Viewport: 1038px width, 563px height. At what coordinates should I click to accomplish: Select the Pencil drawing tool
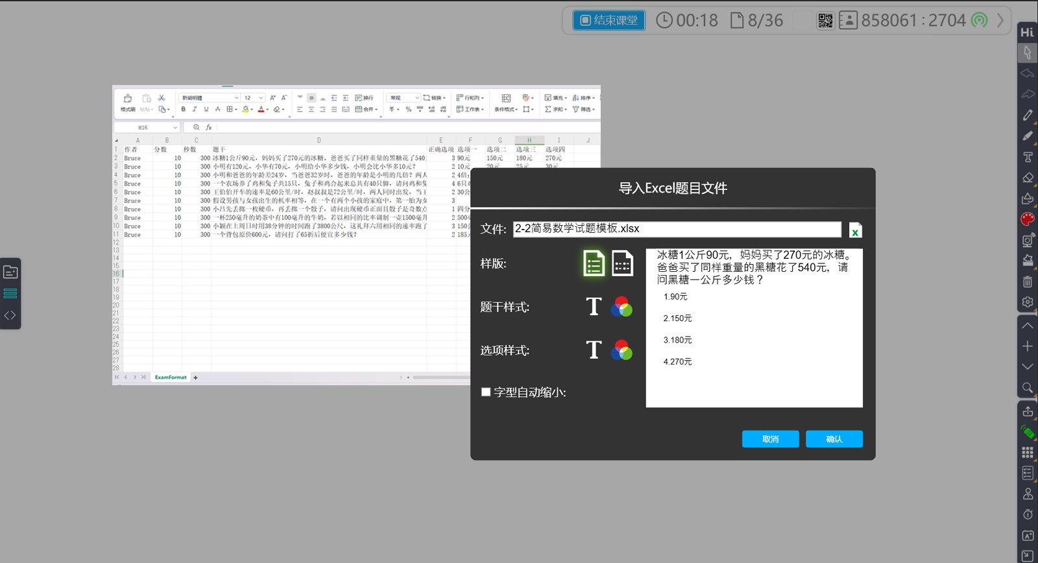click(1028, 115)
